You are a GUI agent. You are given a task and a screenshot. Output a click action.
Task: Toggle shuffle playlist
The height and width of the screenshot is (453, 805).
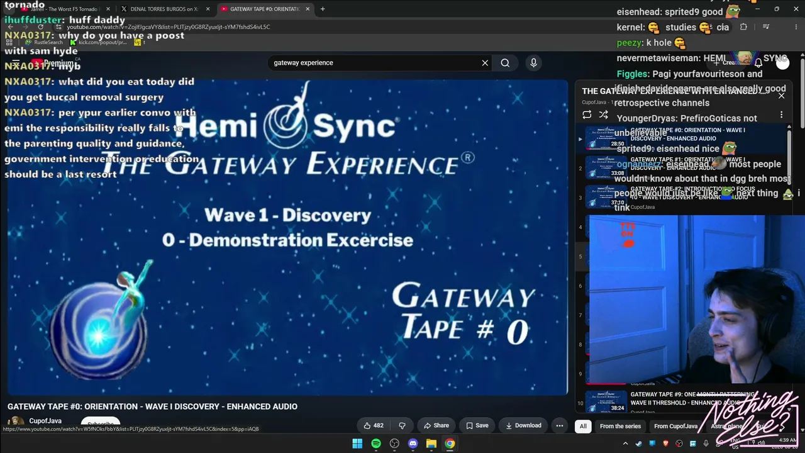(603, 115)
